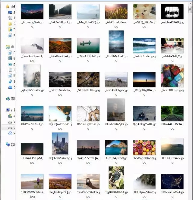
Task: Select the 1kEHpwZdmtc.jpg foggy cliff thumbnail
Action: [x=144, y=181]
